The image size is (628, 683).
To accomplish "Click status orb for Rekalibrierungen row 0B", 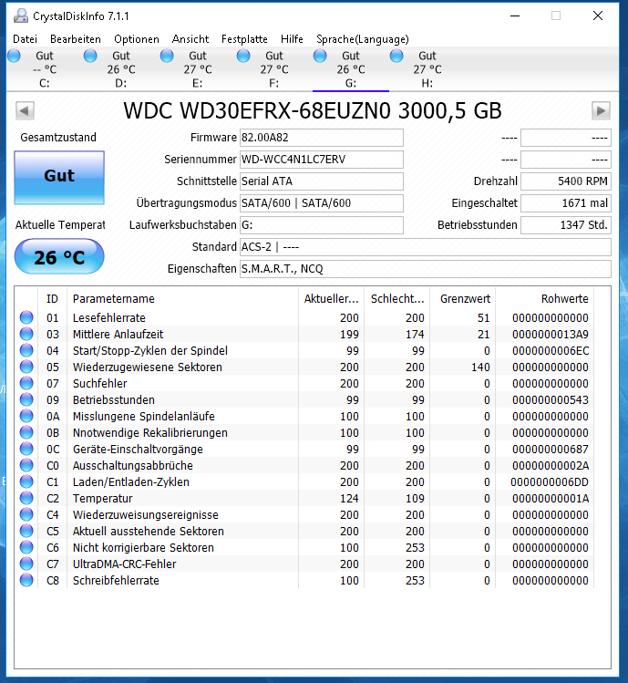I will (26, 432).
